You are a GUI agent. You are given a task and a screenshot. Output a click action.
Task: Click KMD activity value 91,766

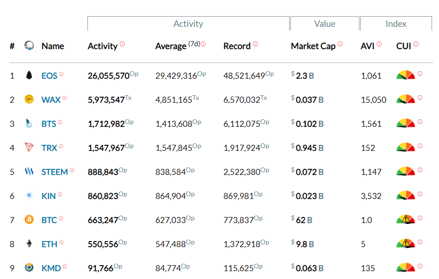click(100, 268)
